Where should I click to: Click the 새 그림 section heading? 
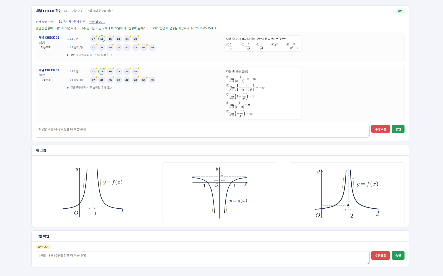coord(41,150)
